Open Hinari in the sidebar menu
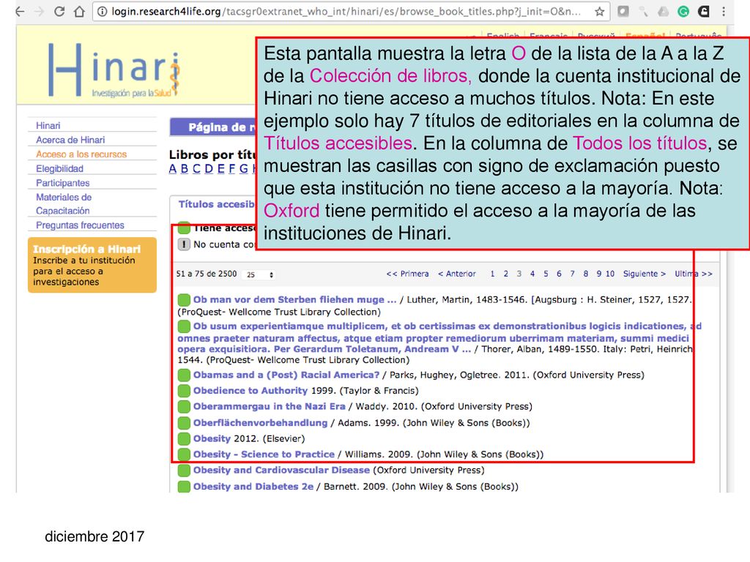Viewport: 750px width, 562px height. click(48, 126)
